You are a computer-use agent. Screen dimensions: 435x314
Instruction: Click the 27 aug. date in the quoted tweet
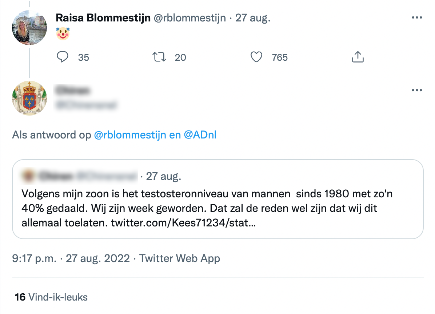click(x=163, y=177)
